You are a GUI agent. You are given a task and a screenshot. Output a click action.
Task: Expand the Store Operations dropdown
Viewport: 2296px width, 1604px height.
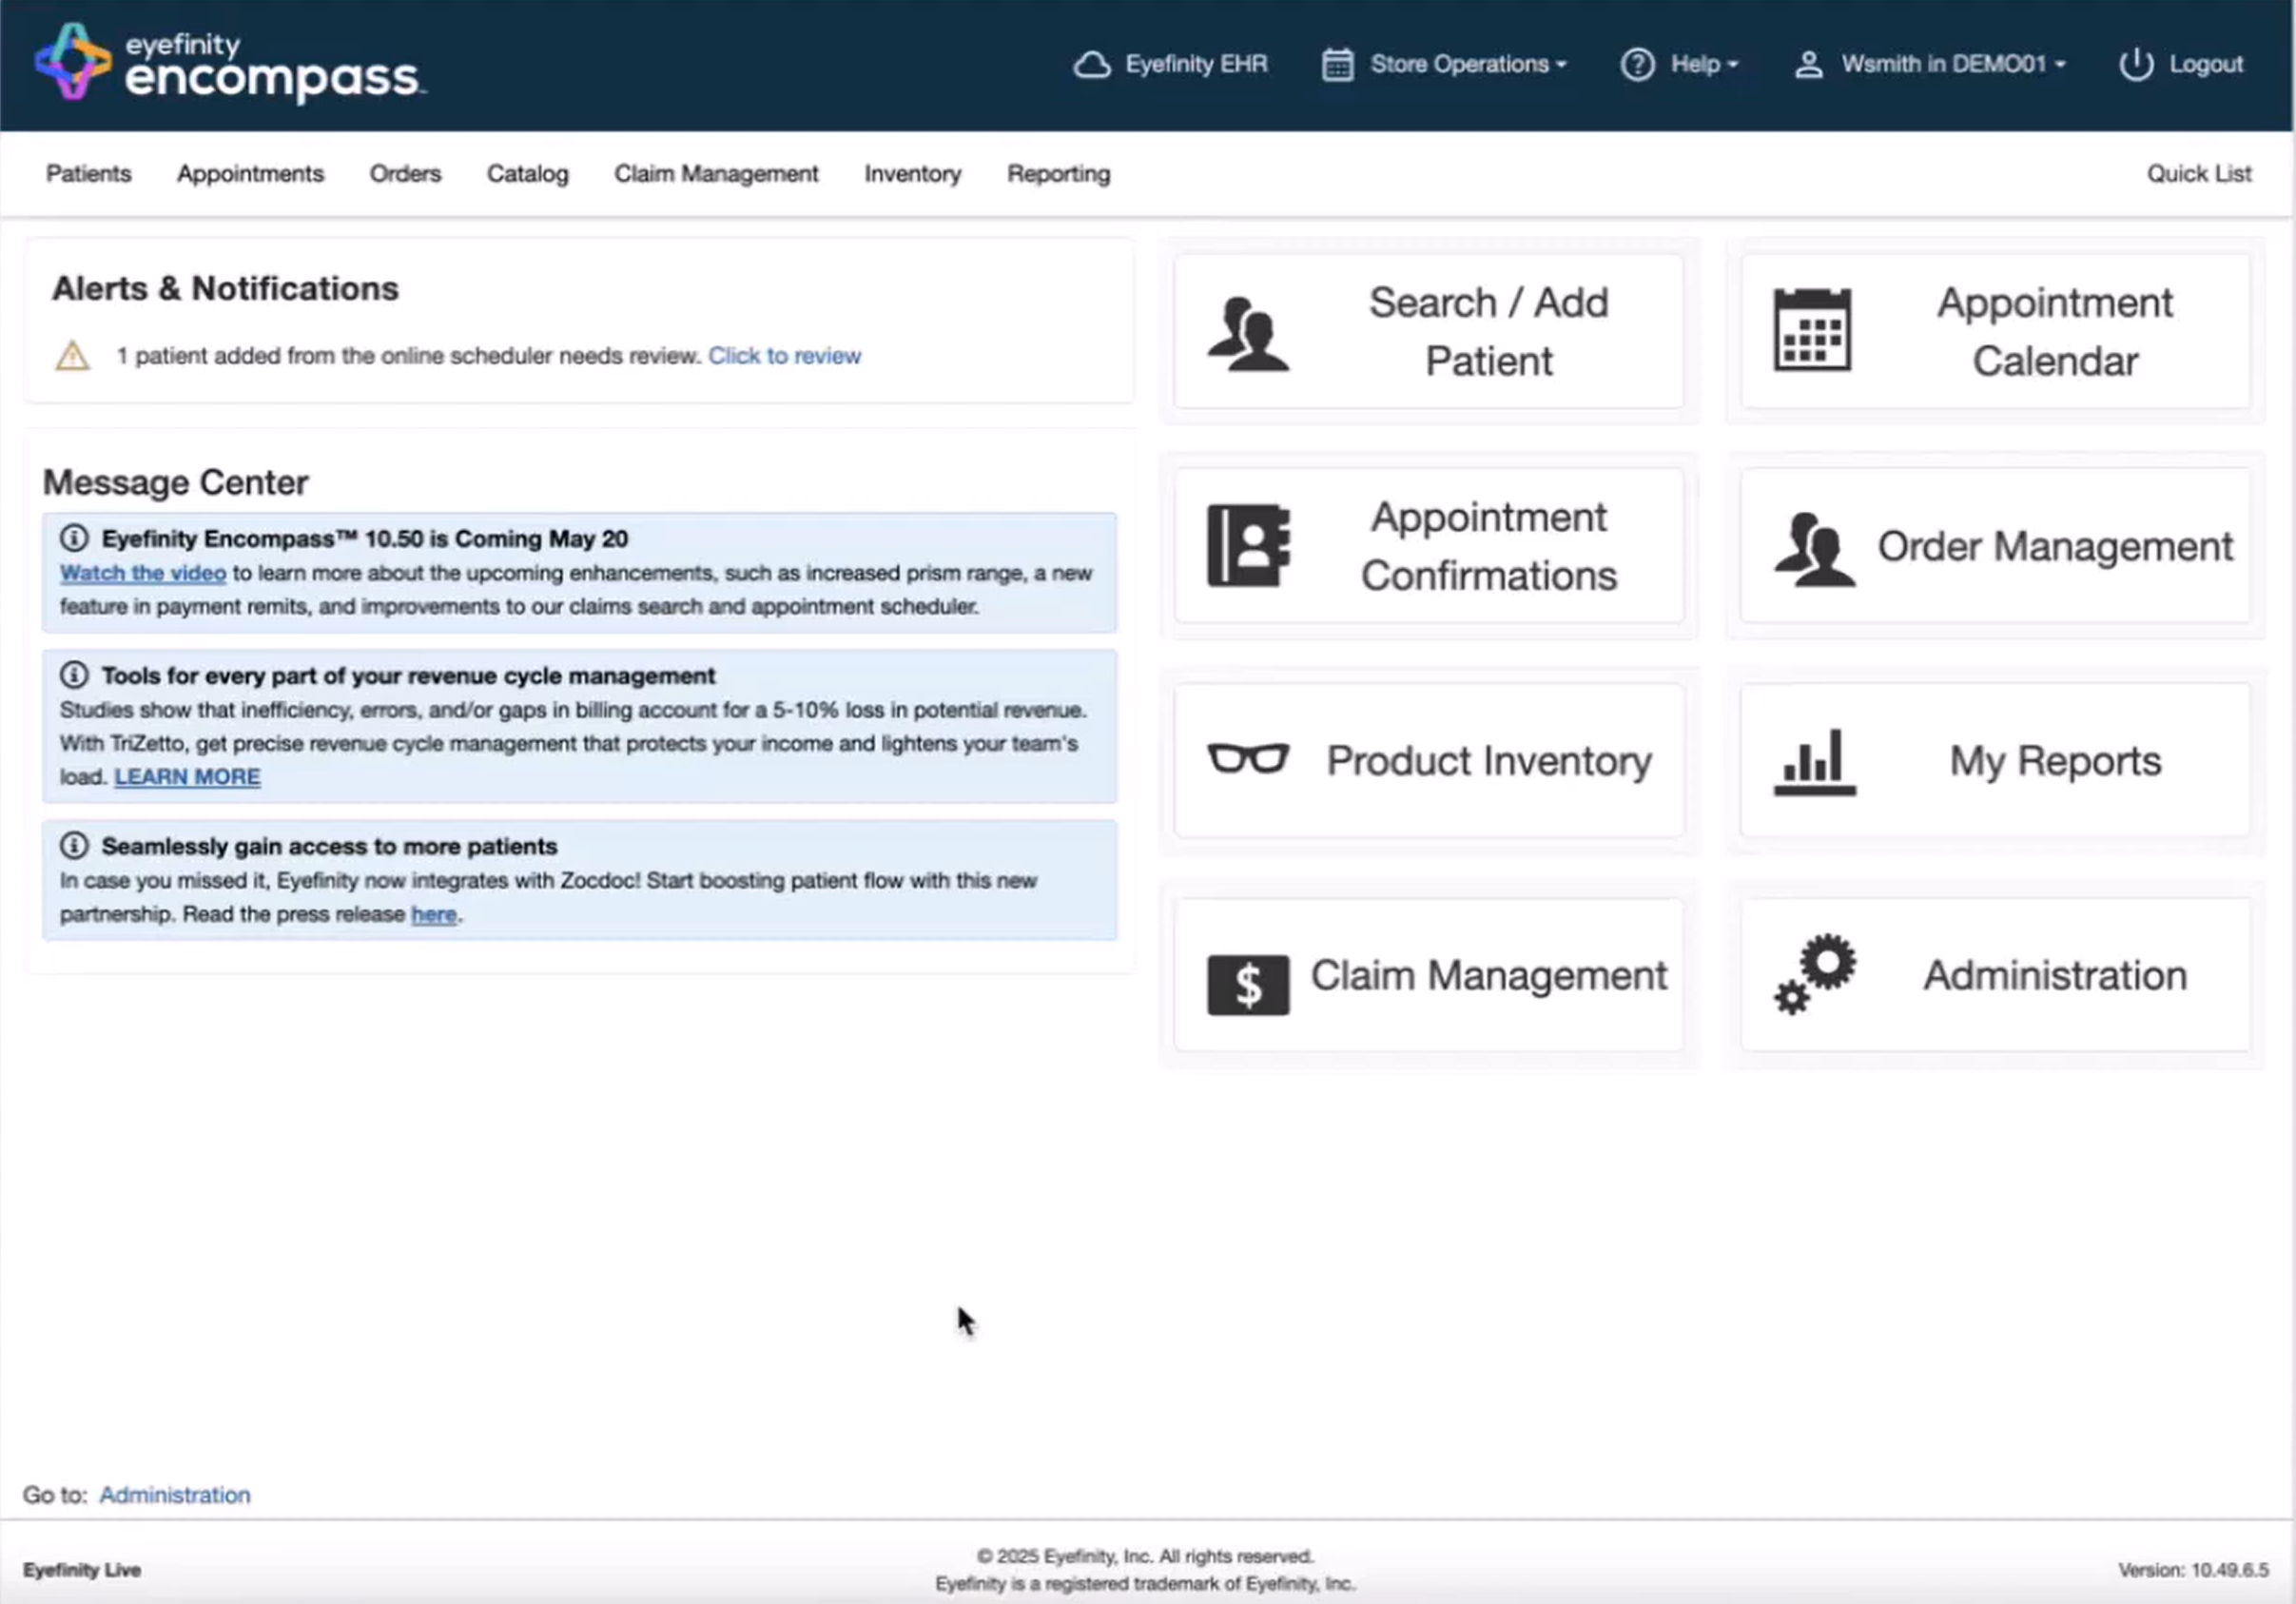pyautogui.click(x=1444, y=64)
